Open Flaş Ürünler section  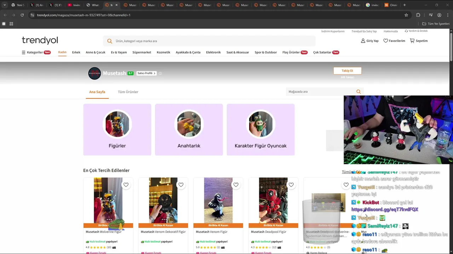(295, 52)
